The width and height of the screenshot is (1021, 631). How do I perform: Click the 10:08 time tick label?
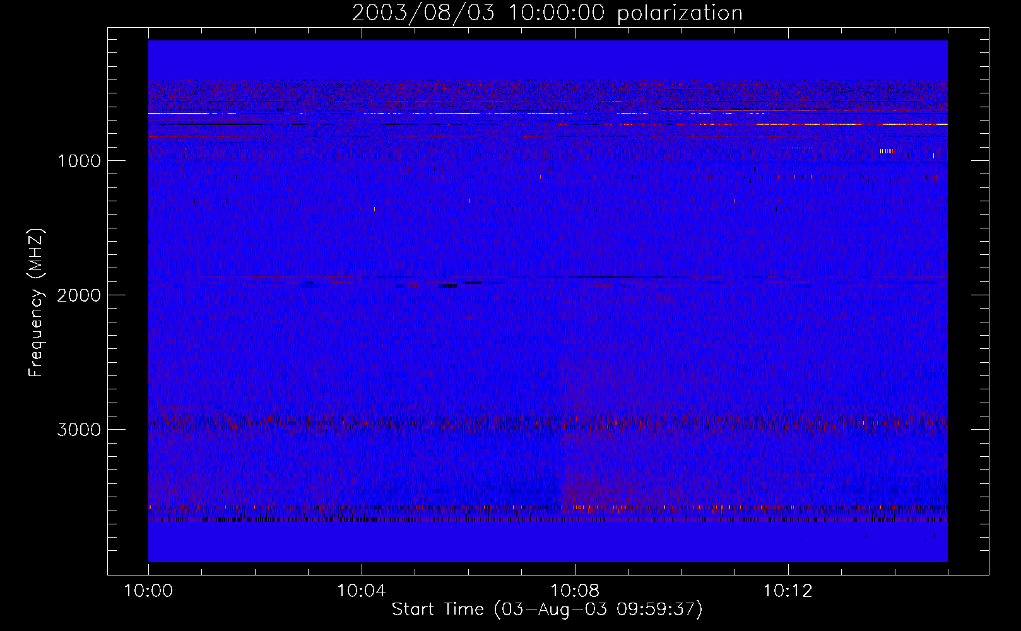(575, 591)
